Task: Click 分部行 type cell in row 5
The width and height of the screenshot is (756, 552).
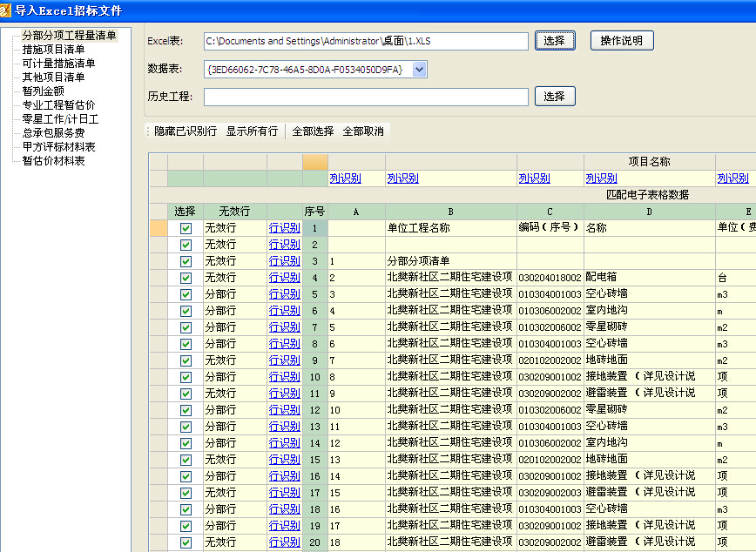Action: (x=235, y=294)
